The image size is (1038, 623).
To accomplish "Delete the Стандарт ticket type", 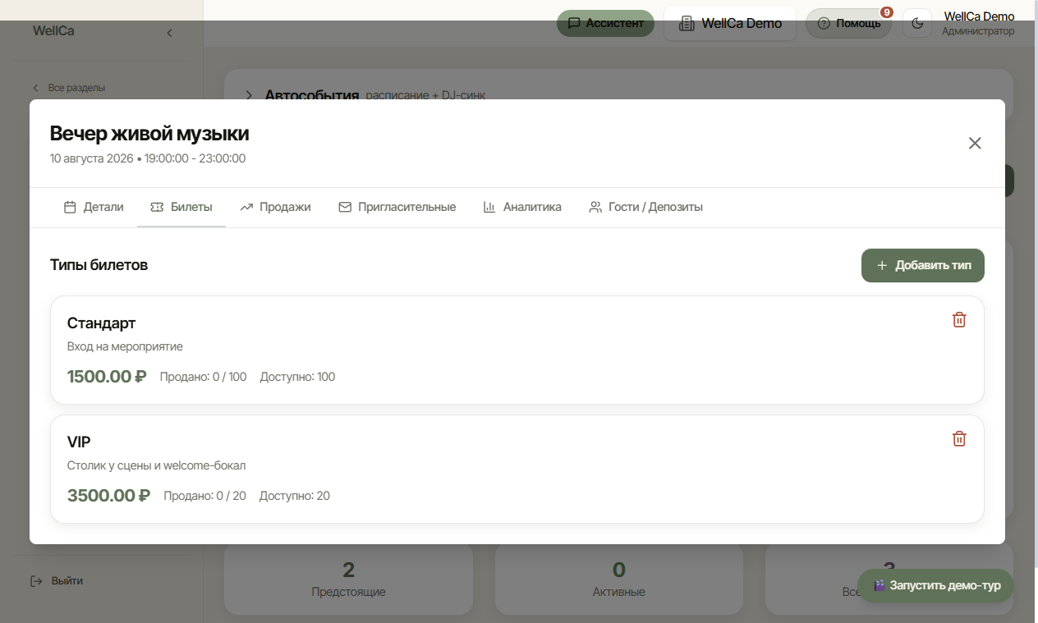I will click(959, 320).
